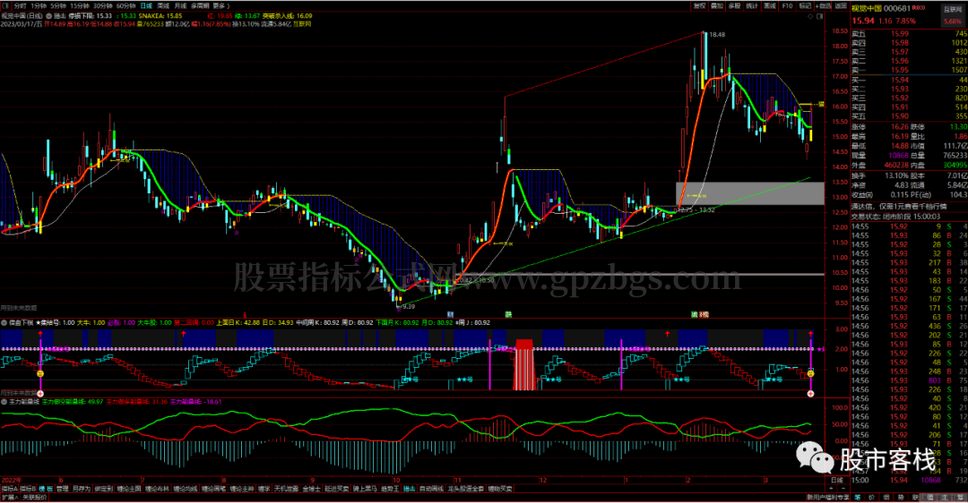The height and width of the screenshot is (503, 968).
Task: Open the 模板 template tab
Action: (47, 489)
